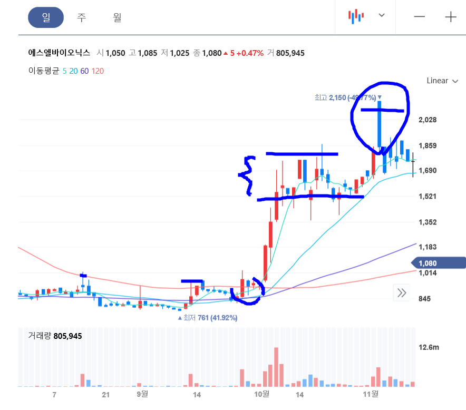Click the 1,183 price axis label
This screenshot has height=410, width=466.
point(428,247)
